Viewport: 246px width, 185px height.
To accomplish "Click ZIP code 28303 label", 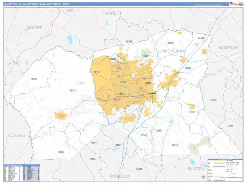I will (123, 82).
